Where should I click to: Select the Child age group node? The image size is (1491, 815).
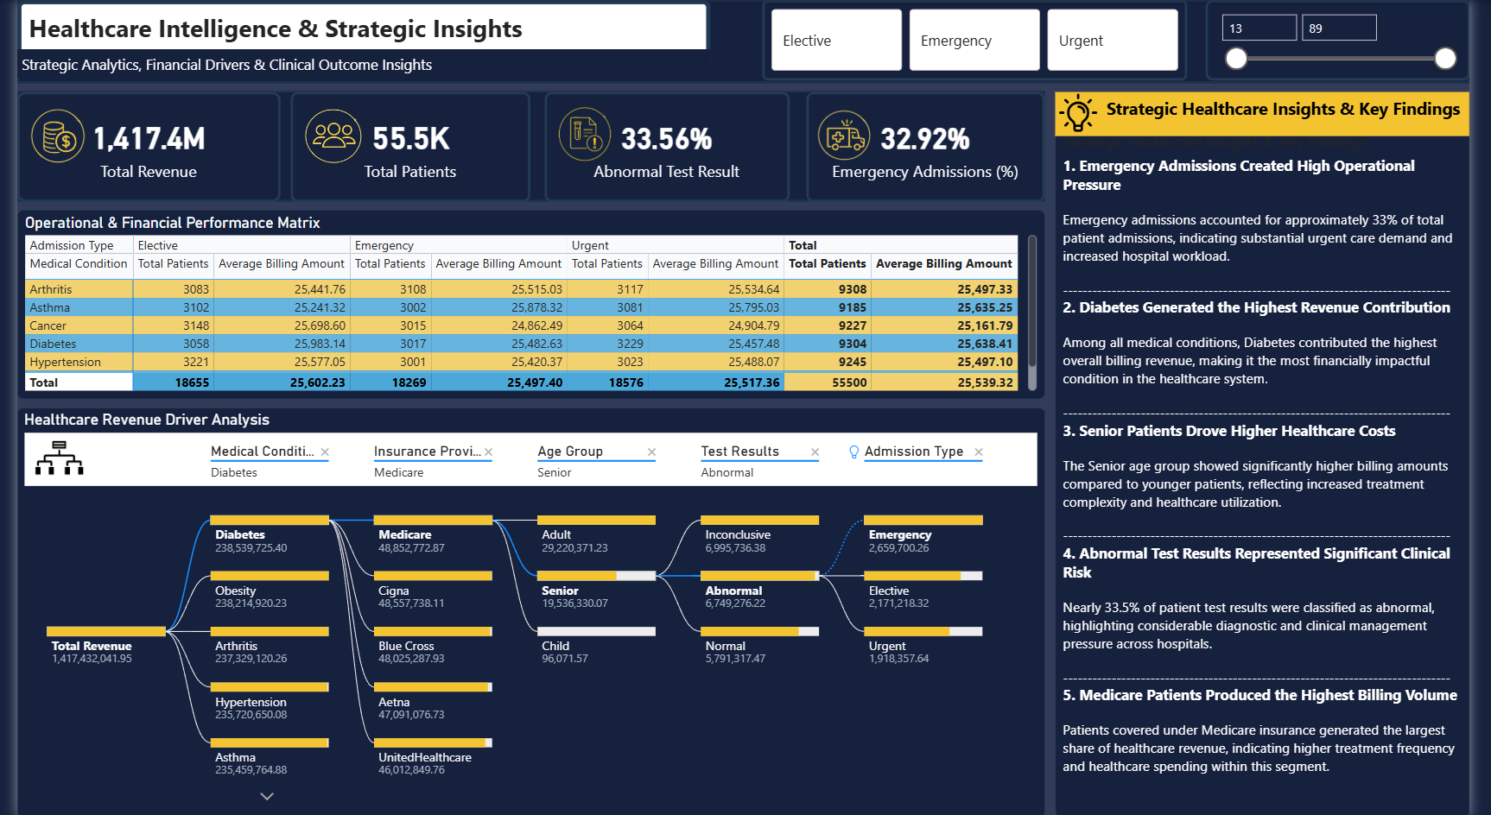click(x=596, y=646)
